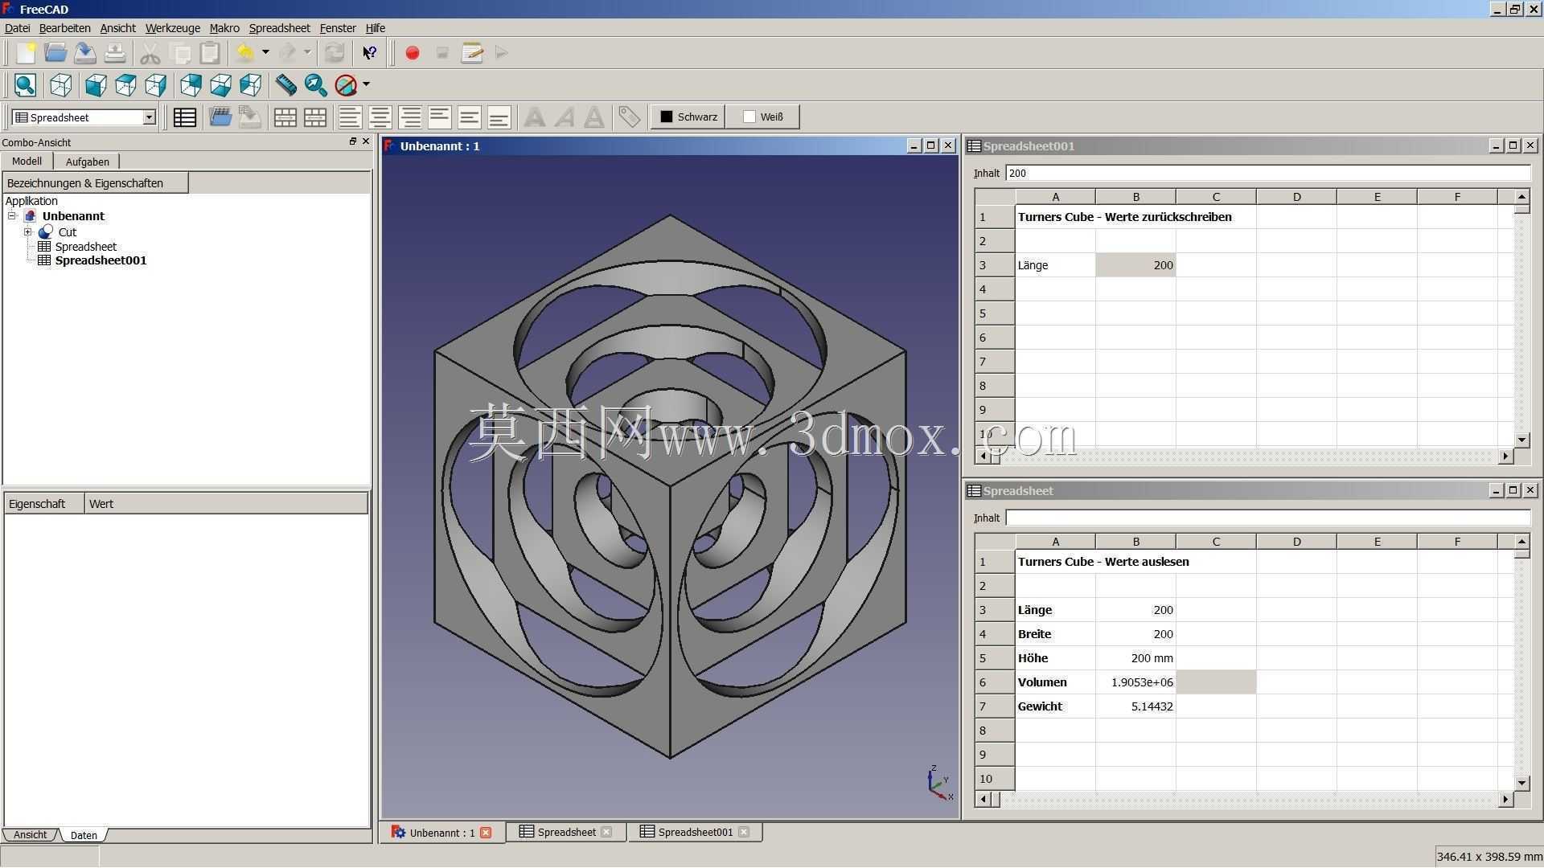Fit all content in view
This screenshot has width=1544, height=868.
click(x=25, y=85)
